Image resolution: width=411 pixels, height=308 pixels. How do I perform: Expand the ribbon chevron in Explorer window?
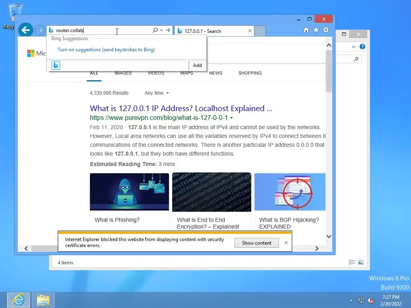pyautogui.click(x=354, y=47)
